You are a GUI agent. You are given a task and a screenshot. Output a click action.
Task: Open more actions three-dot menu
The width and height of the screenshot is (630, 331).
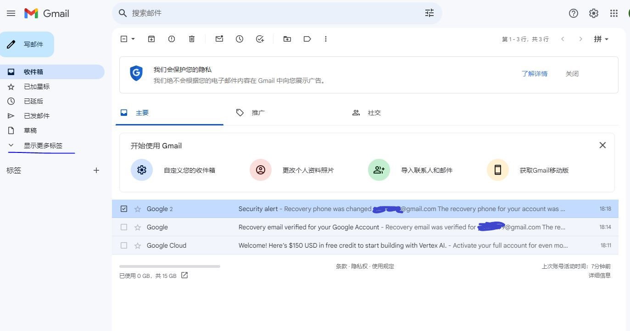click(326, 39)
